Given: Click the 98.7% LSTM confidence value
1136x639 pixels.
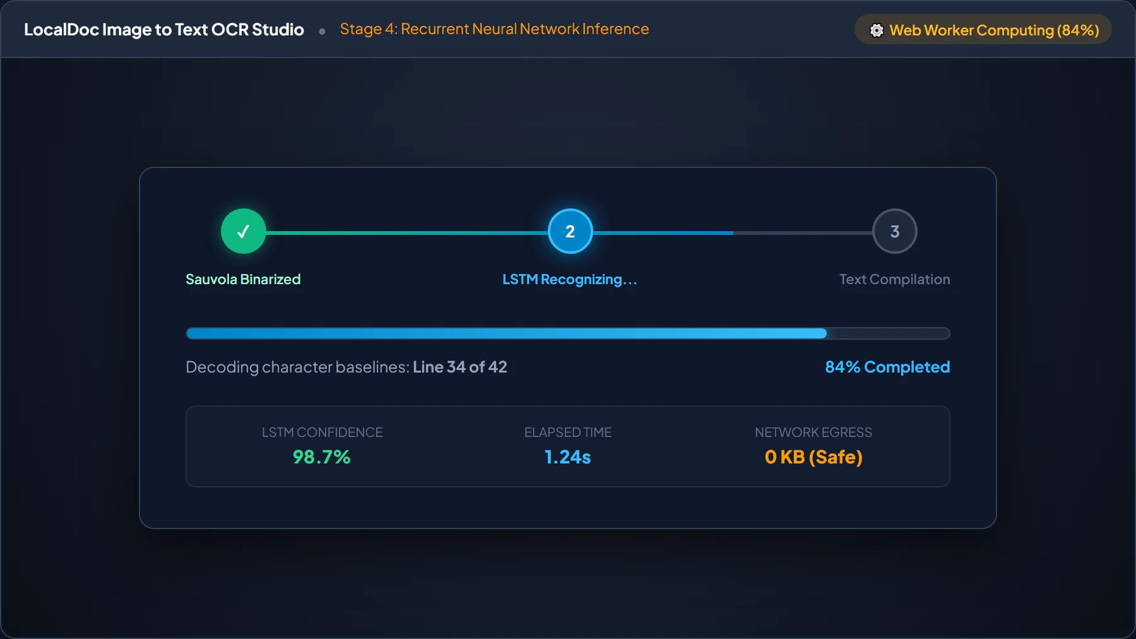Looking at the screenshot, I should click(x=322, y=457).
